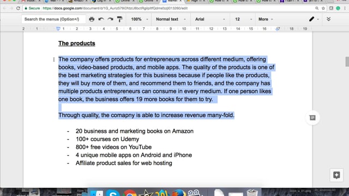
Task: Open Firefox from the Dock
Action: (x=178, y=193)
